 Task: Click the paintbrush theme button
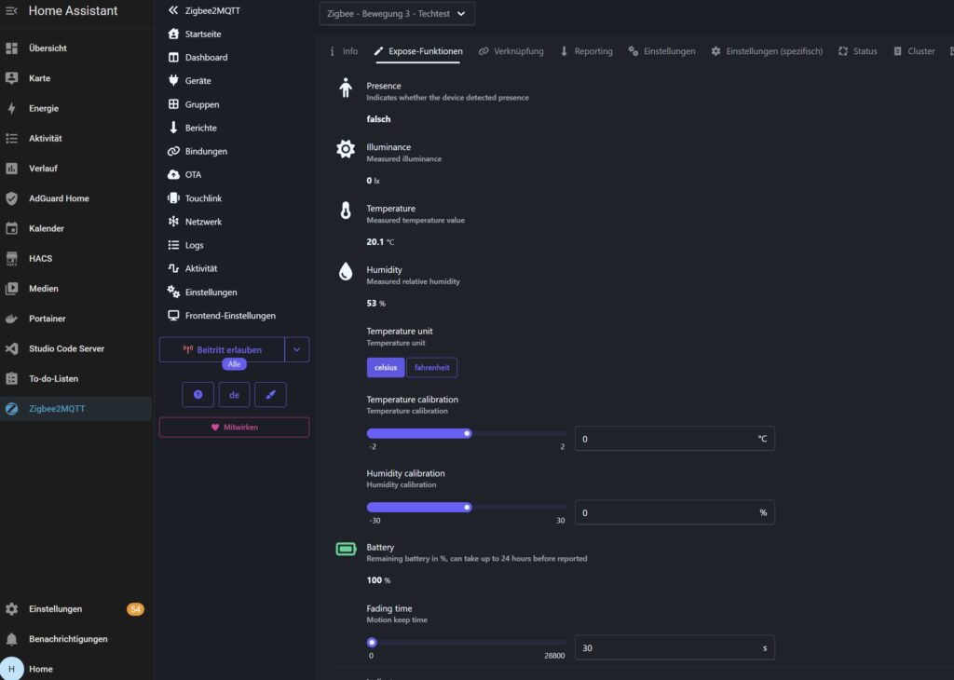point(270,395)
